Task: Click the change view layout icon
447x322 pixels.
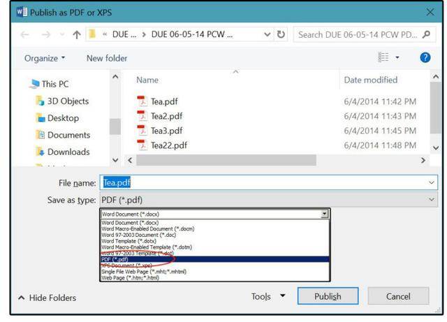Action: [384, 58]
